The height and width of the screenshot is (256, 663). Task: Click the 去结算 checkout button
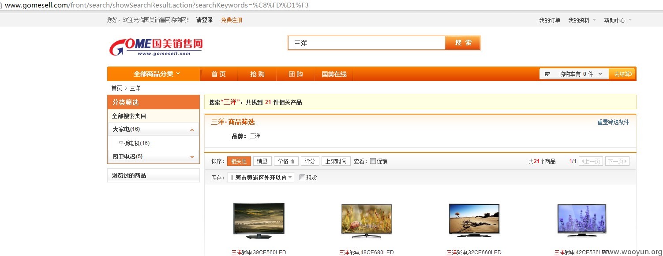pos(622,74)
